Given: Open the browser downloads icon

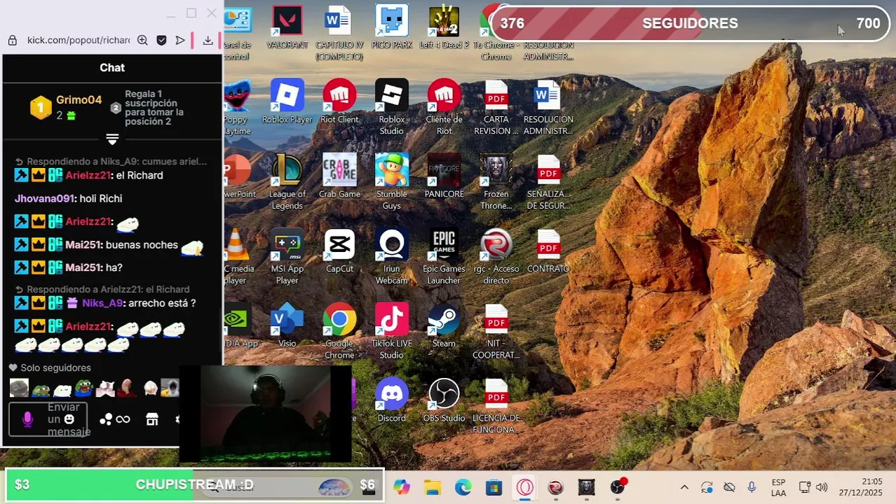Looking at the screenshot, I should click(208, 41).
